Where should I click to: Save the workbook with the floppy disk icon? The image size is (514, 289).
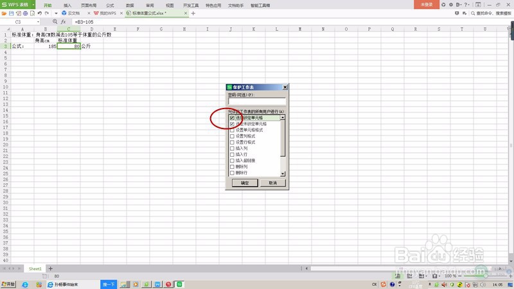click(x=11, y=13)
